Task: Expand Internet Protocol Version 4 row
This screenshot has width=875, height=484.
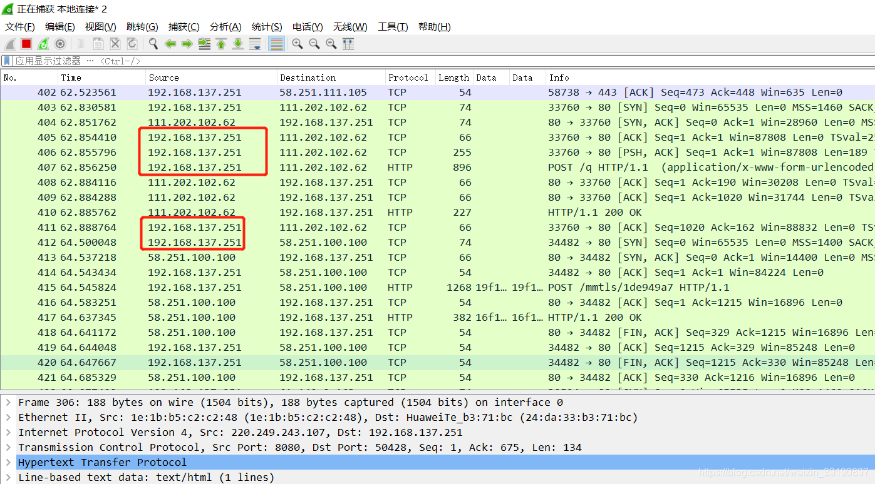Action: tap(8, 433)
